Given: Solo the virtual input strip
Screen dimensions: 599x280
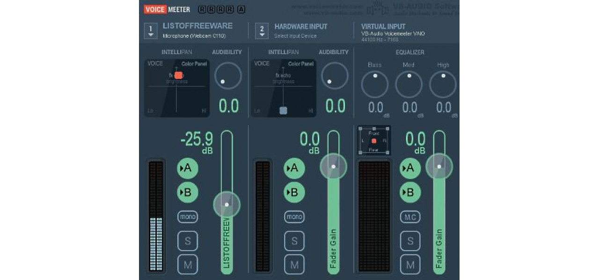Looking at the screenshot, I should (x=410, y=241).
